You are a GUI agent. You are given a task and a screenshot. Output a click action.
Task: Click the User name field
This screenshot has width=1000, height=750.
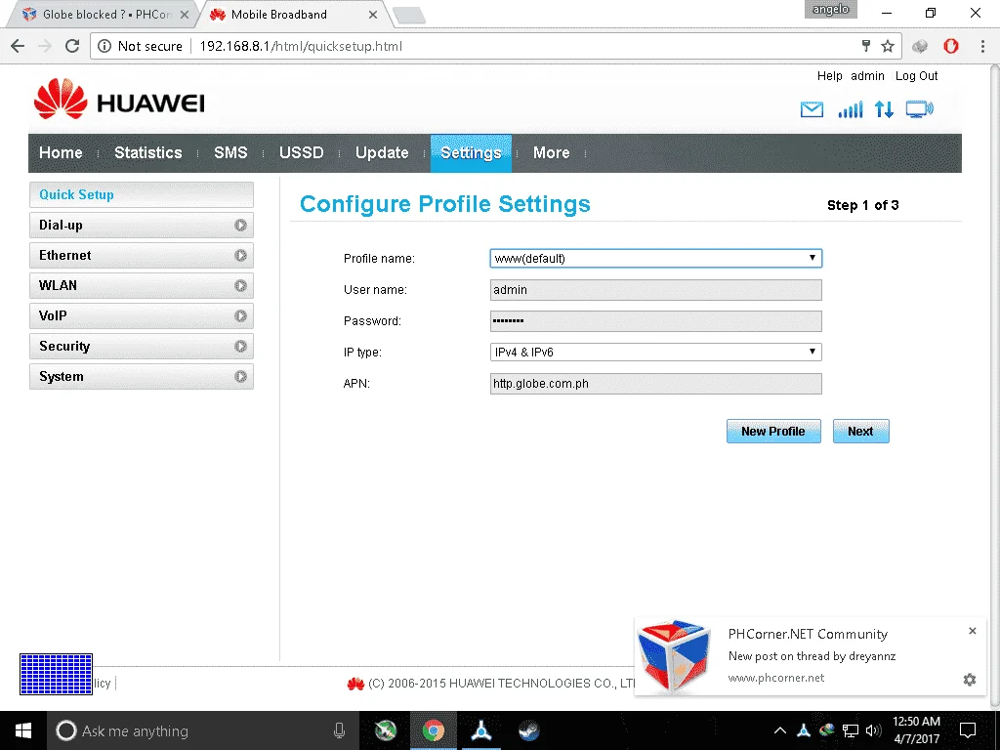pos(655,289)
